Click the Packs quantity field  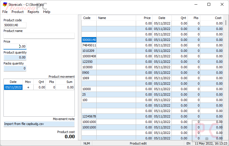[x=15, y=69]
